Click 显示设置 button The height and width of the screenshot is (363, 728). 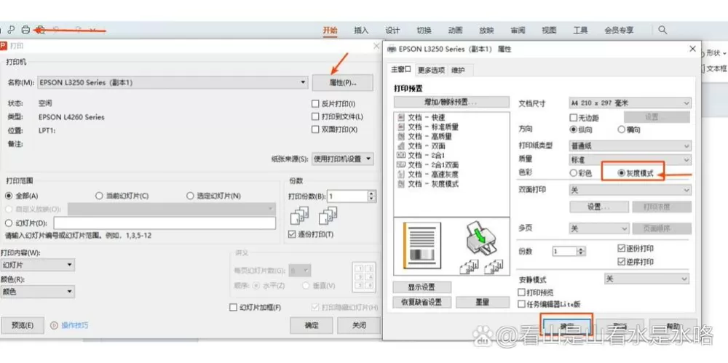tap(422, 287)
